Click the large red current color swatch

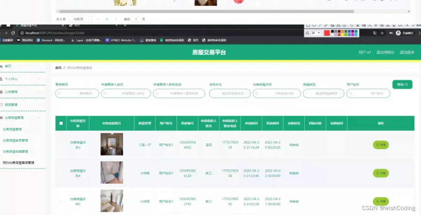pyautogui.click(x=327, y=33)
